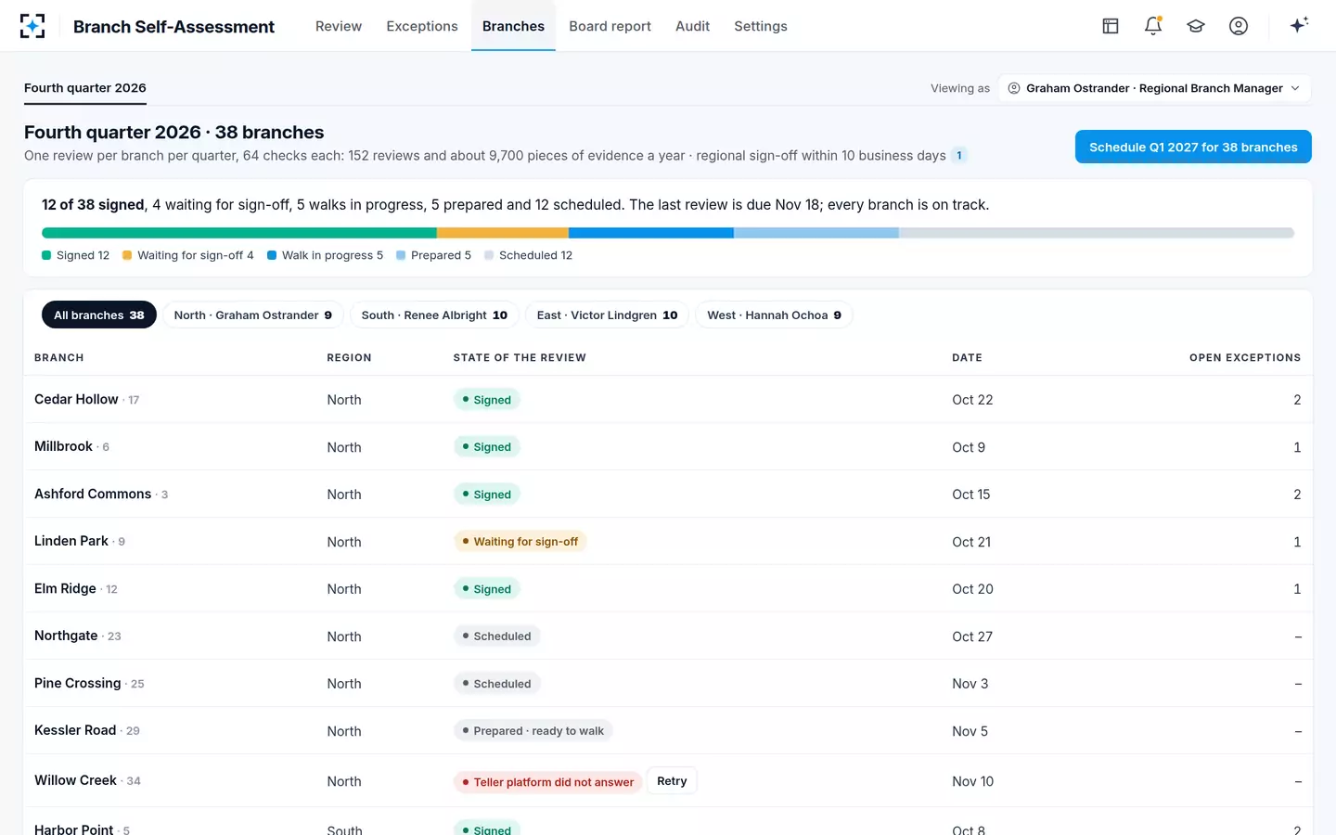This screenshot has height=835, width=1336.
Task: Open the Settings tab
Action: pos(761,26)
